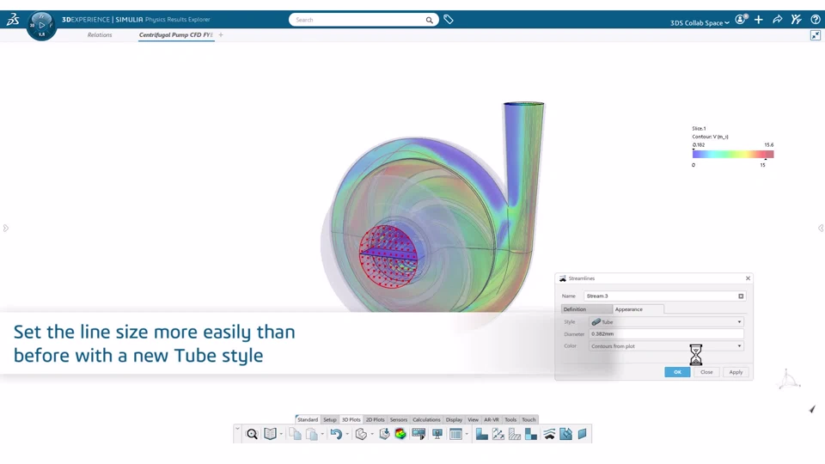This screenshot has width=825, height=464.
Task: Click the copy toolbar icon
Action: click(x=295, y=434)
